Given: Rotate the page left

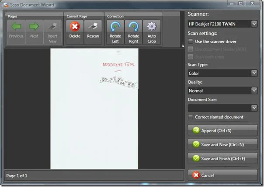Looking at the screenshot, I should (x=116, y=27).
